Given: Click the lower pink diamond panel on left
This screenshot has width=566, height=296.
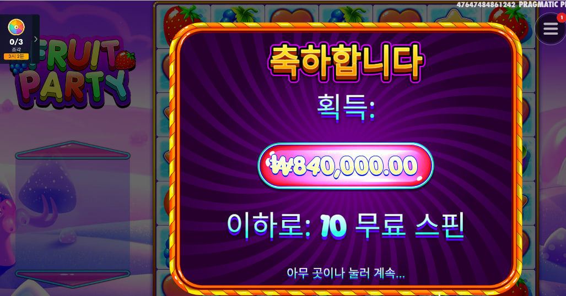Looking at the screenshot, I should coord(73,279).
